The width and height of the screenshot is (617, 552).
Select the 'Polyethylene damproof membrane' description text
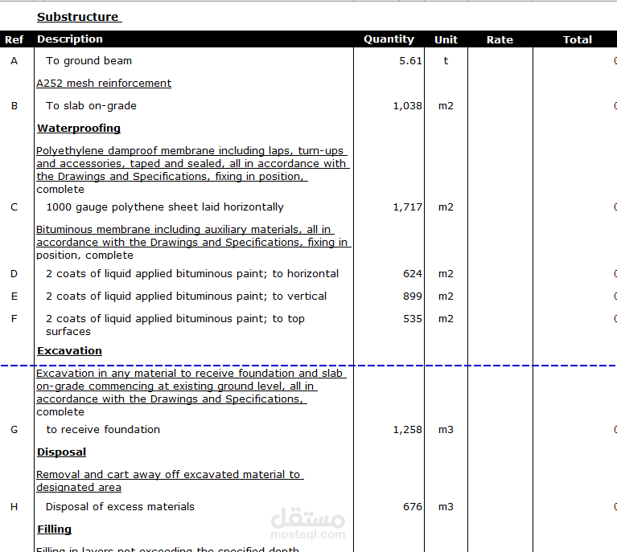point(193,170)
